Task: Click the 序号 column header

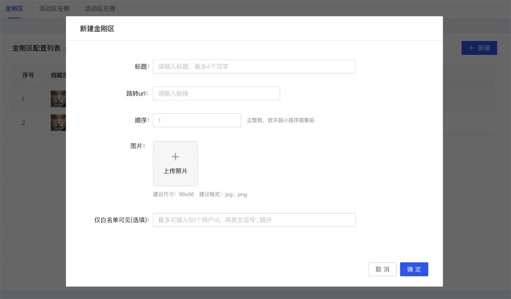Action: click(28, 75)
